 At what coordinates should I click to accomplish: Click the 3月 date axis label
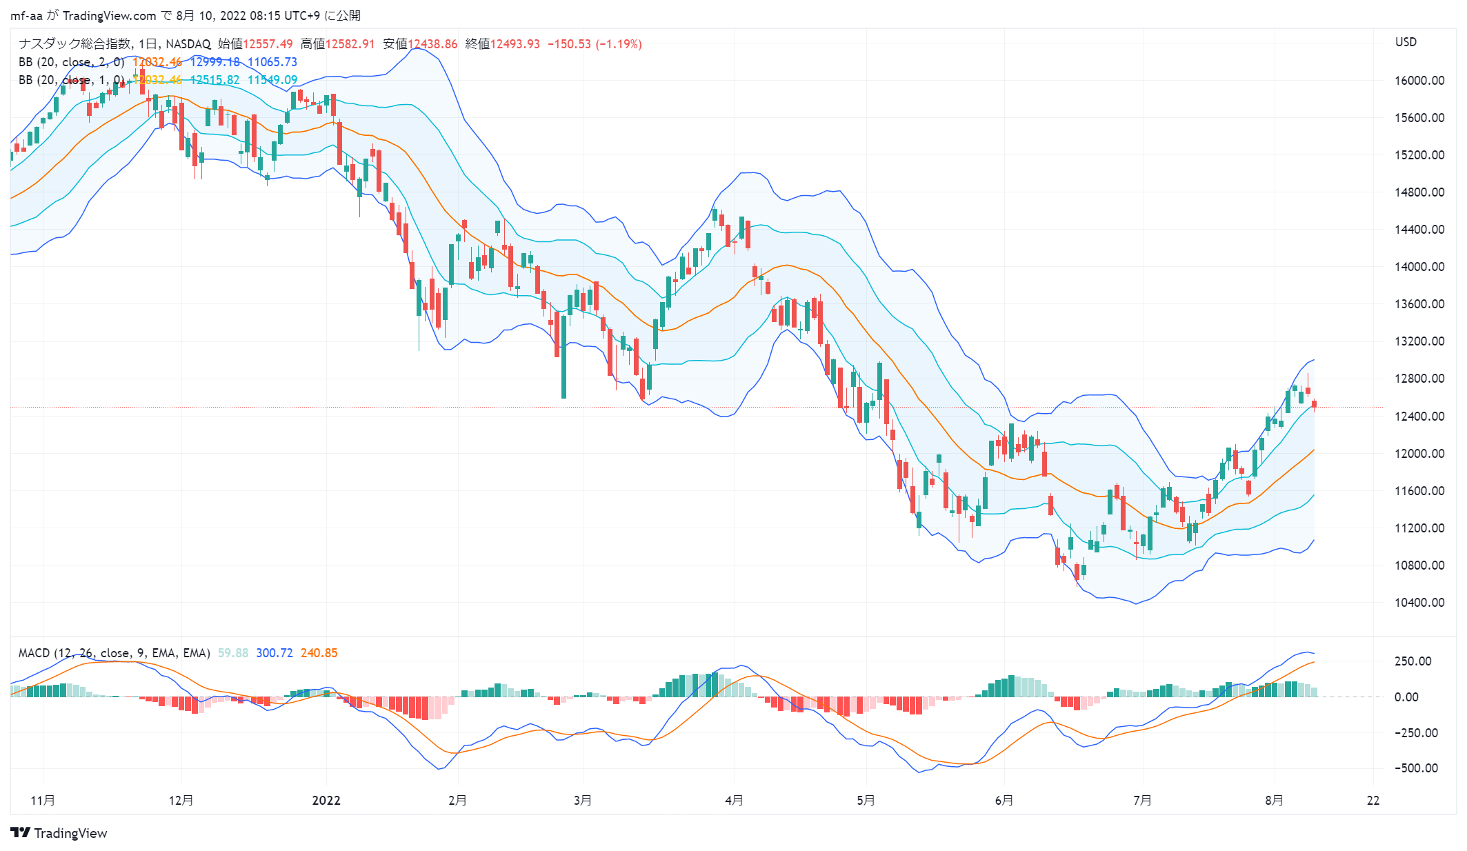coord(583,801)
